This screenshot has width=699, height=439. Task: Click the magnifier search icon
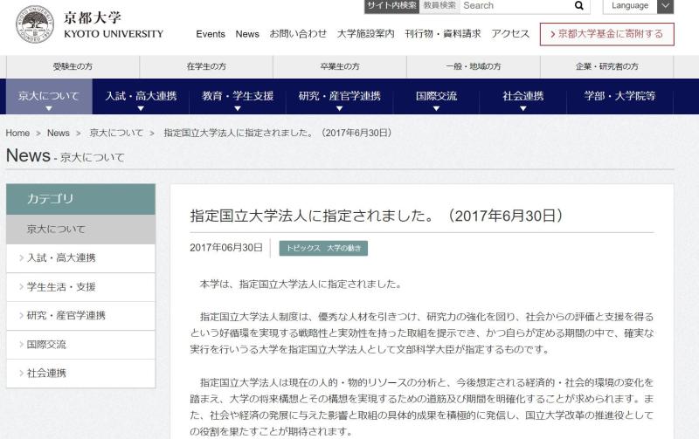tap(578, 6)
